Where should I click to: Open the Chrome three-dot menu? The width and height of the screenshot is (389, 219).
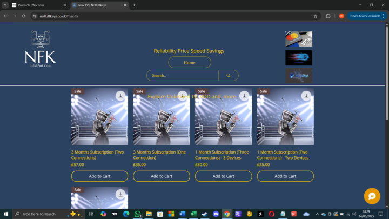click(x=384, y=16)
